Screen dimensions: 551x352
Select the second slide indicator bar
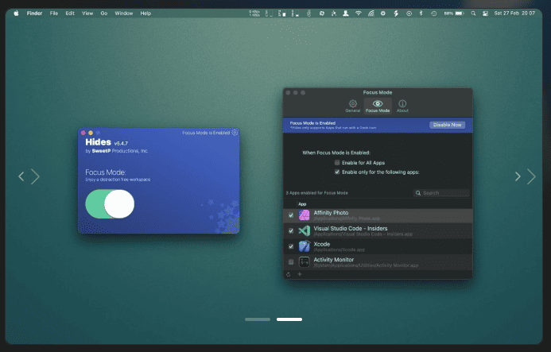click(289, 319)
